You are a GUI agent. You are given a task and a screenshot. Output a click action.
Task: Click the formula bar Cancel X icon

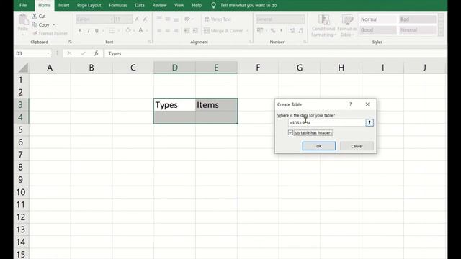(x=69, y=53)
